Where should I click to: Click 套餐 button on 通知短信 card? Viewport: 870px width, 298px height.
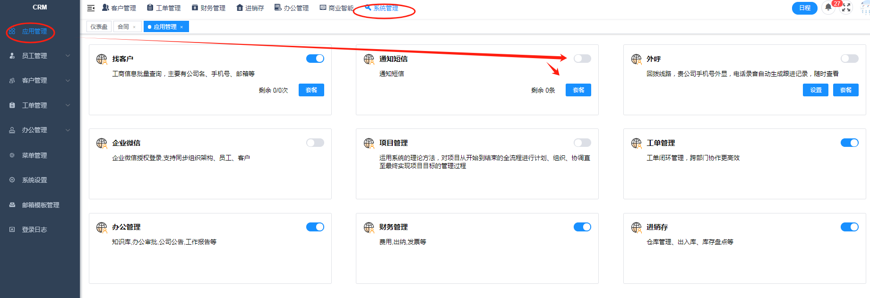(x=578, y=90)
